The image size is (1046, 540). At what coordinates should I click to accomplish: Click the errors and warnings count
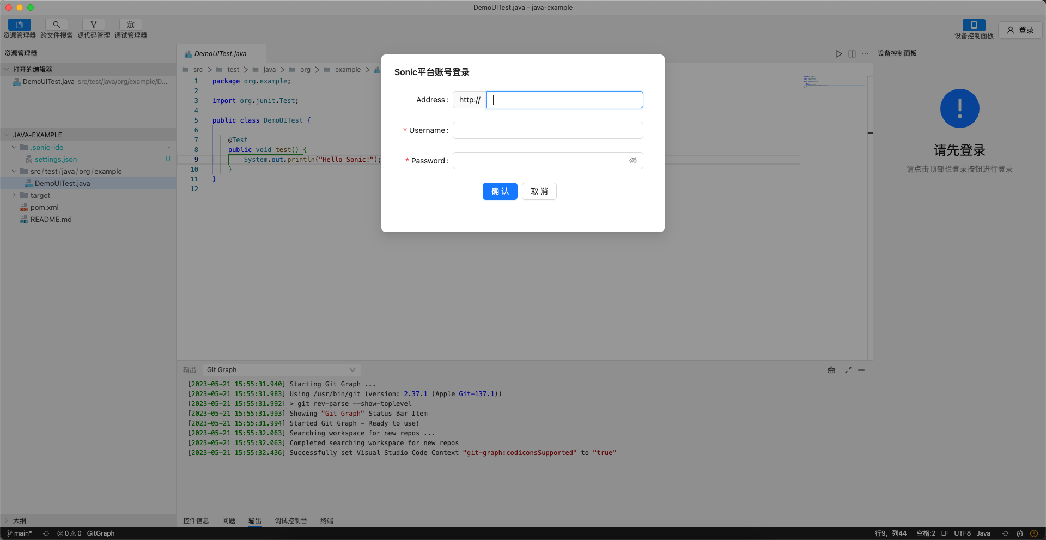(x=69, y=533)
